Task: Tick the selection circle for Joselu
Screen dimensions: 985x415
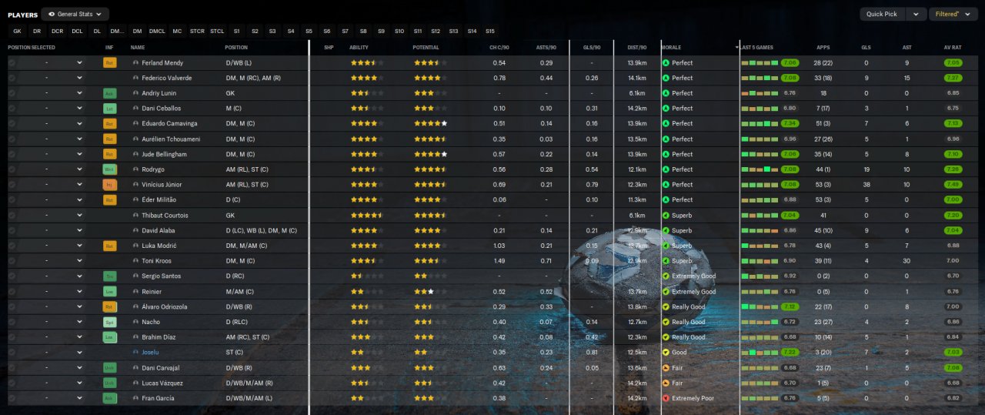Action: 12,353
